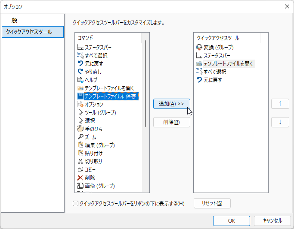This screenshot has width=294, height=229.
Task: Click the selection pointer icon next to 選択
Action: (80, 121)
